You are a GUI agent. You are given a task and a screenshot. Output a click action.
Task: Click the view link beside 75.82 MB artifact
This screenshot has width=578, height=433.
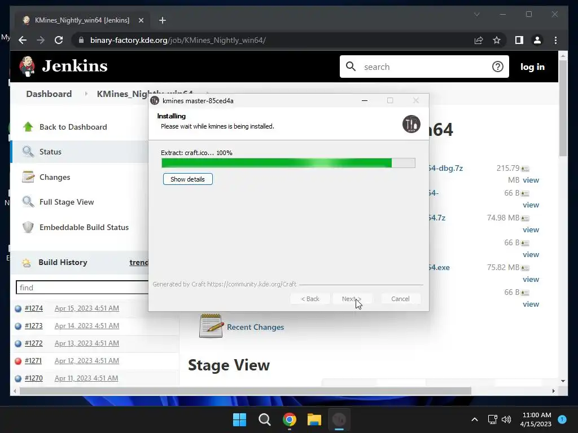531,280
